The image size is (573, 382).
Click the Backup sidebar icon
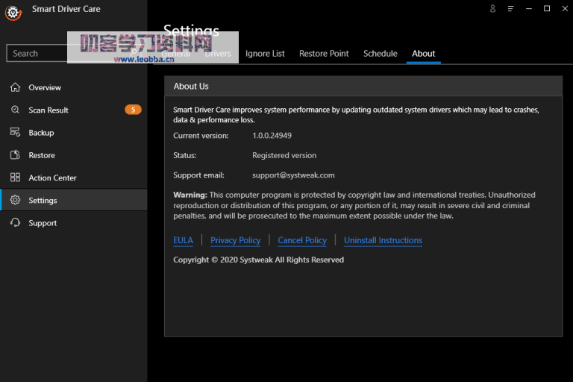click(15, 132)
